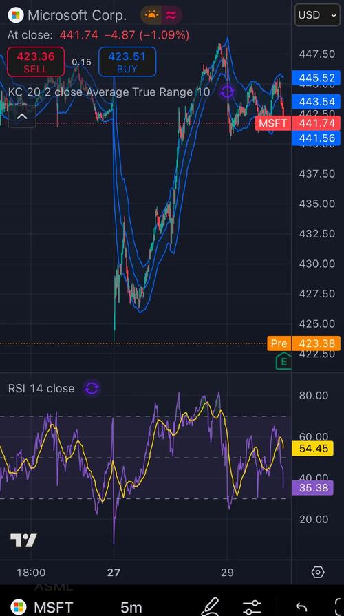Tap the MSFT 441.74 price label

(297, 123)
